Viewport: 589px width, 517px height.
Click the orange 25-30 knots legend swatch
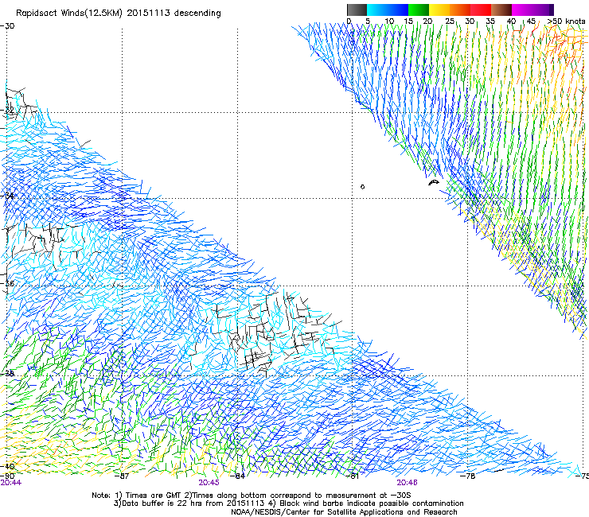pyautogui.click(x=460, y=10)
